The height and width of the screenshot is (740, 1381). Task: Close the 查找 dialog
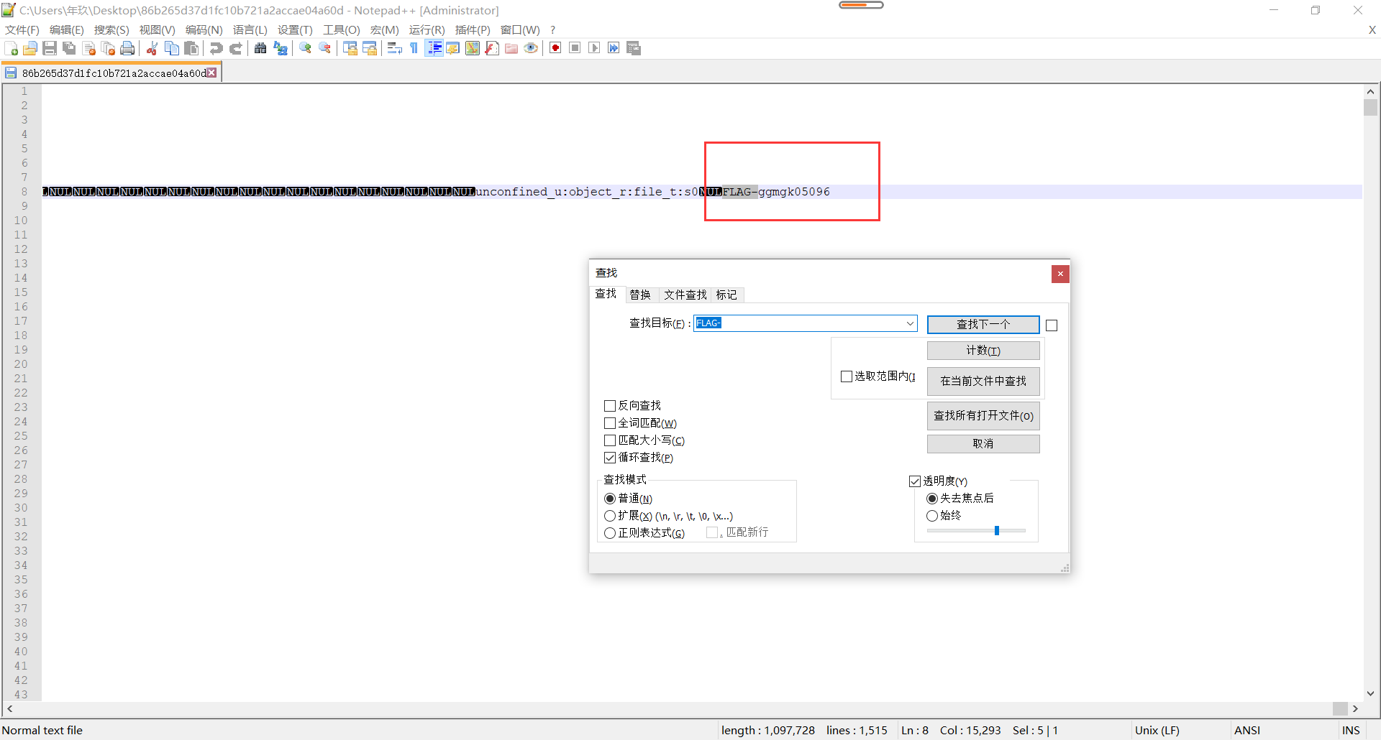(1060, 274)
